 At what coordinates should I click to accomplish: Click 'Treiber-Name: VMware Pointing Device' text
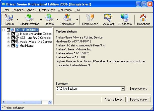pyautogui.click(x=79, y=37)
